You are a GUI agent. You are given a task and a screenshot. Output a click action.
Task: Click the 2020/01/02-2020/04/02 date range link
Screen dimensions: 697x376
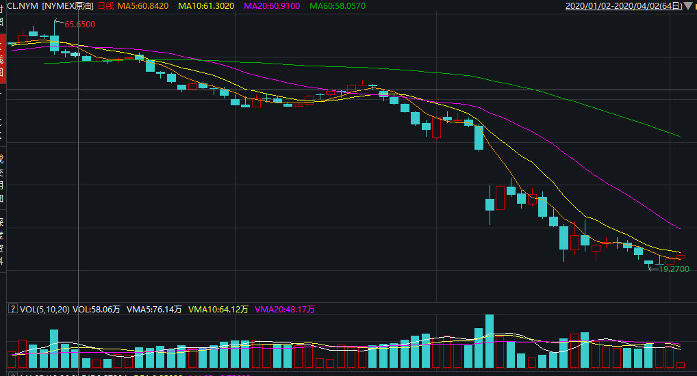tap(624, 6)
